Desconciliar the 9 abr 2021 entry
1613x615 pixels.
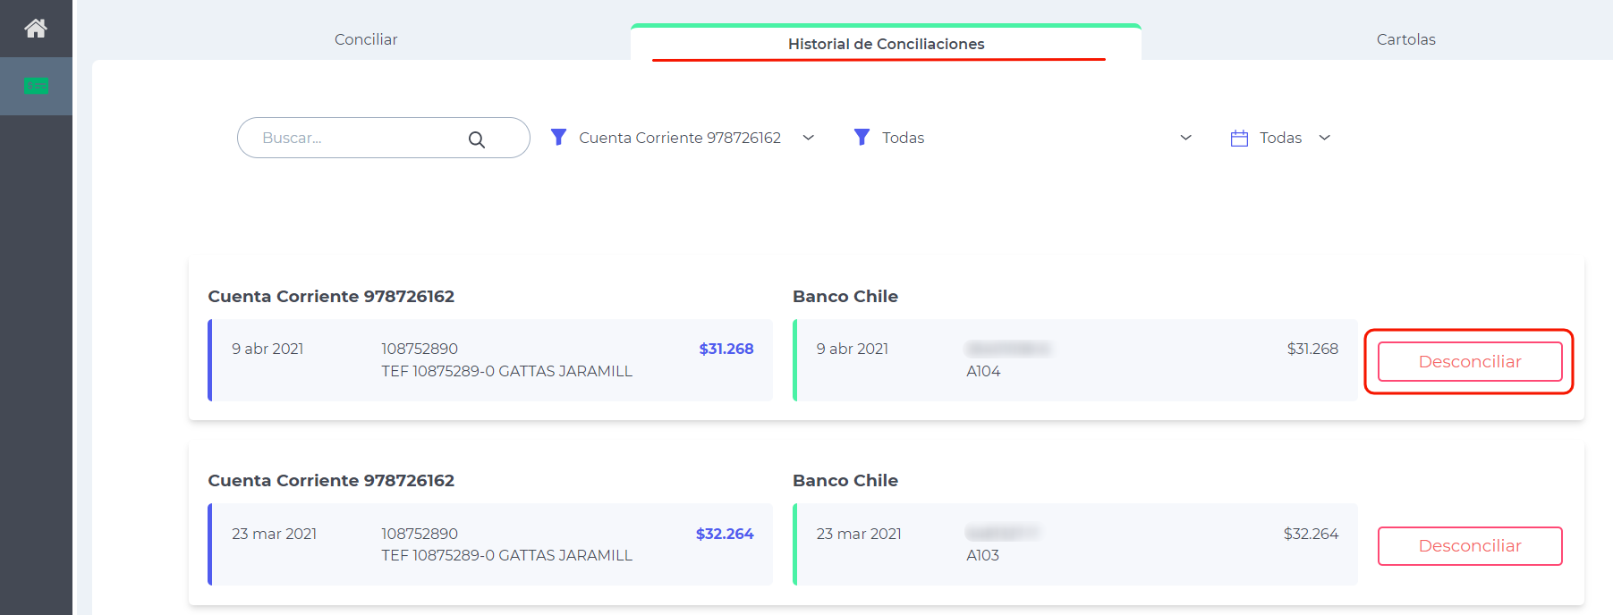coord(1470,361)
